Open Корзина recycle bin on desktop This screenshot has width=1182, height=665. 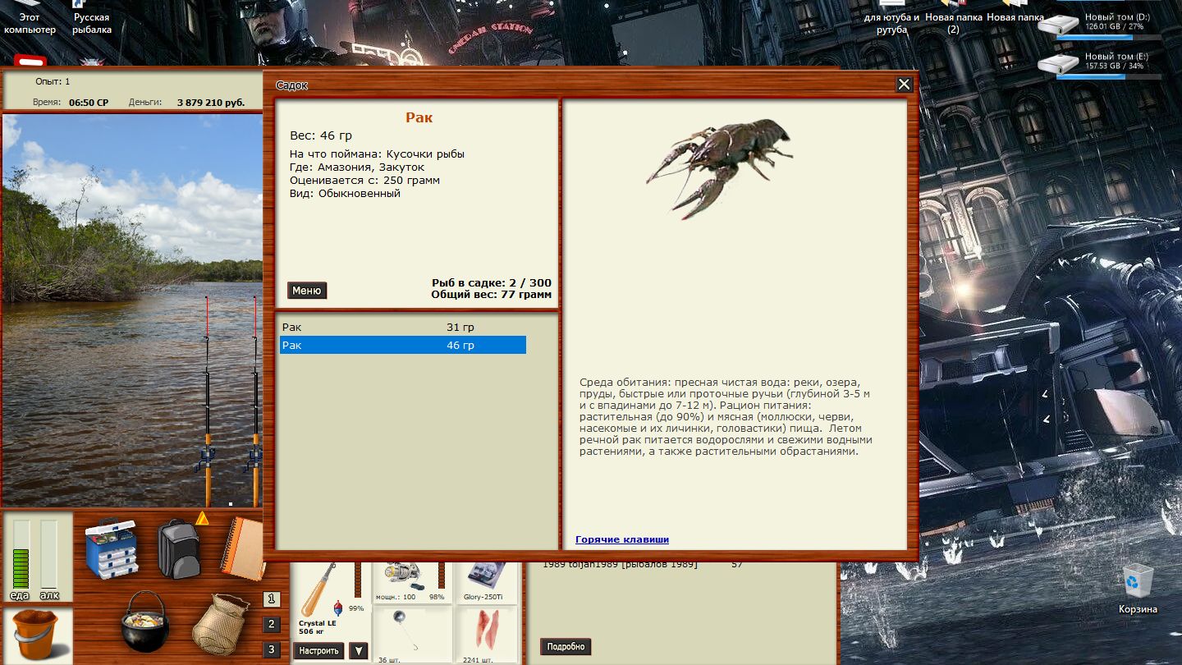(x=1138, y=589)
